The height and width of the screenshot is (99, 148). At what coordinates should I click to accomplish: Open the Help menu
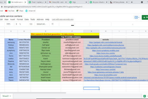click(x=47, y=20)
